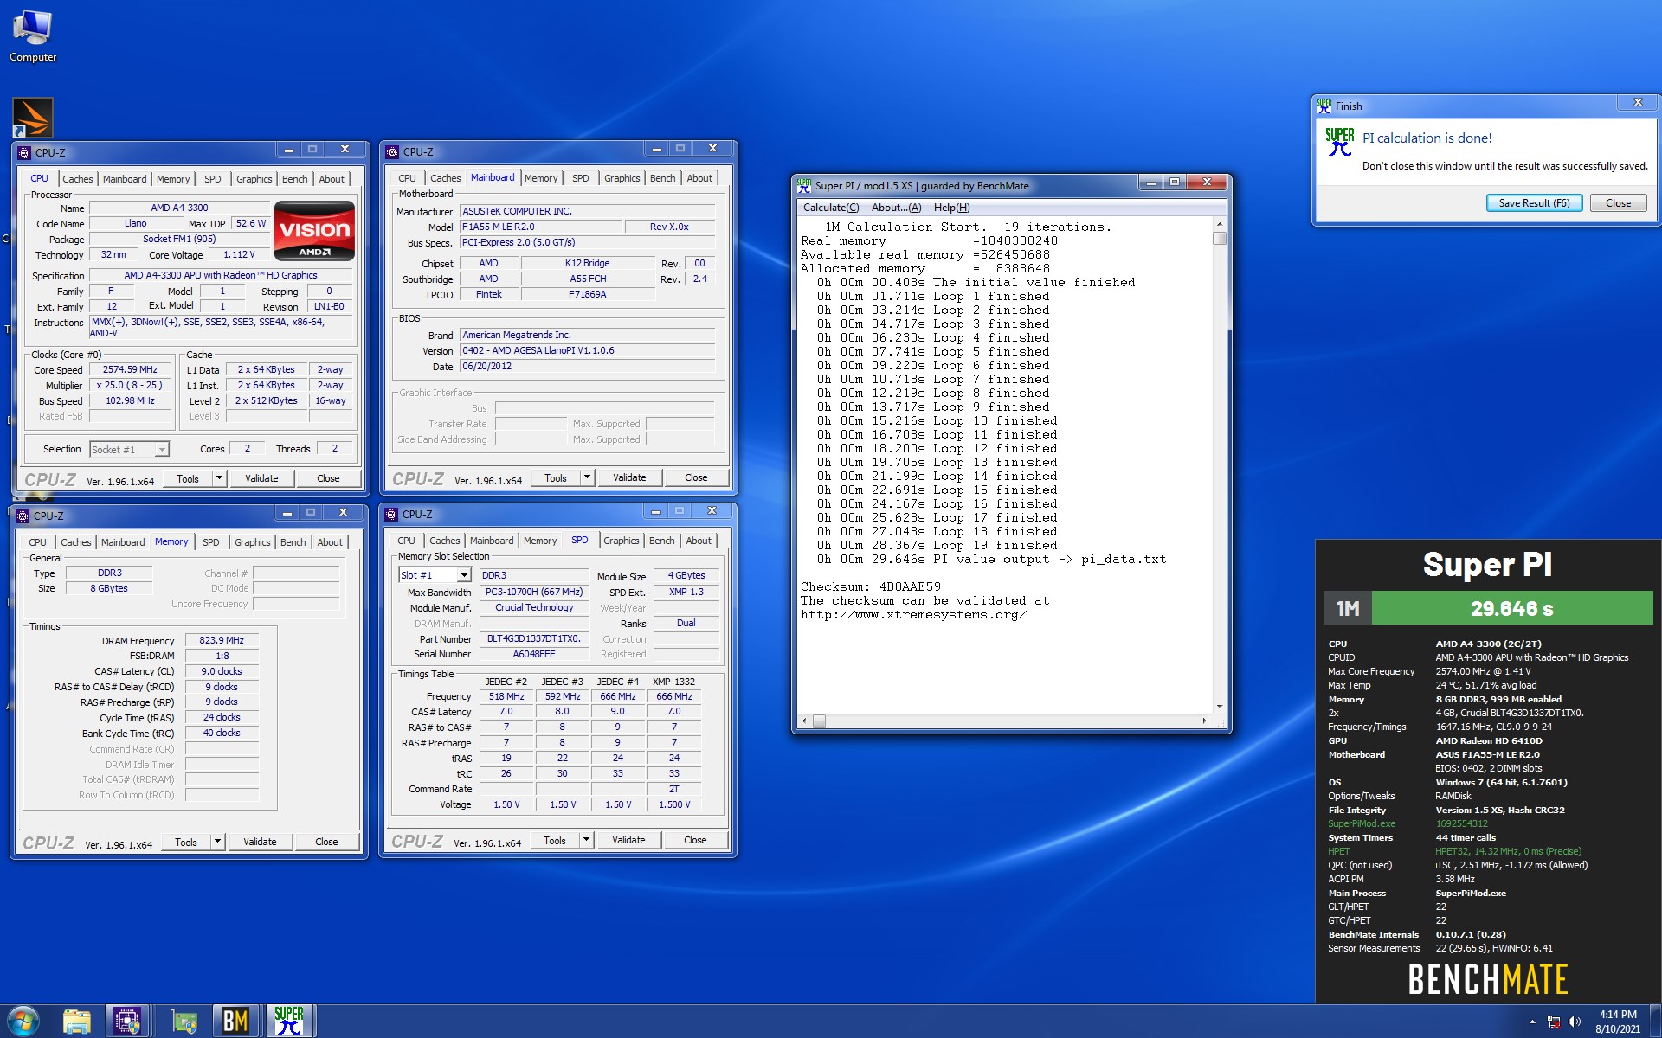This screenshot has width=1662, height=1038.
Task: Open the Computer desktop icon
Action: [32, 36]
